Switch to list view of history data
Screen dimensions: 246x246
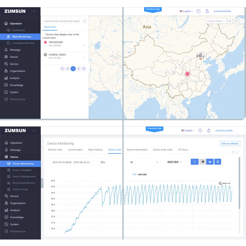(x=203, y=162)
